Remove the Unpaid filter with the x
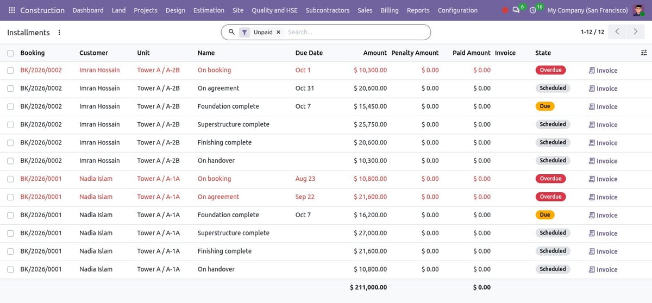The image size is (652, 303). (278, 33)
